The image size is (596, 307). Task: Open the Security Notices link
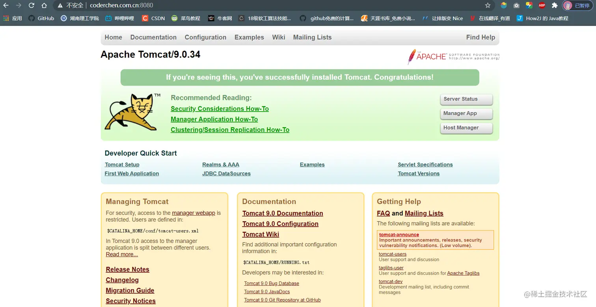(x=130, y=301)
